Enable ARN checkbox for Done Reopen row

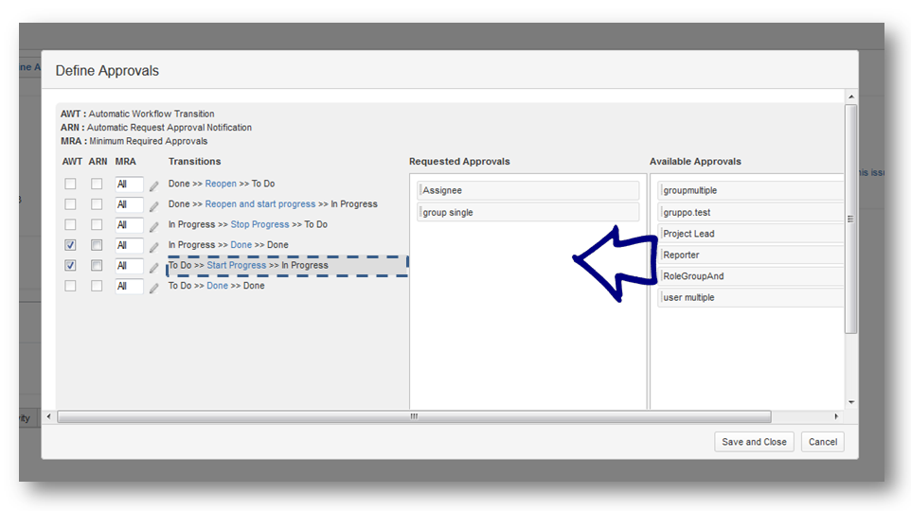(97, 184)
